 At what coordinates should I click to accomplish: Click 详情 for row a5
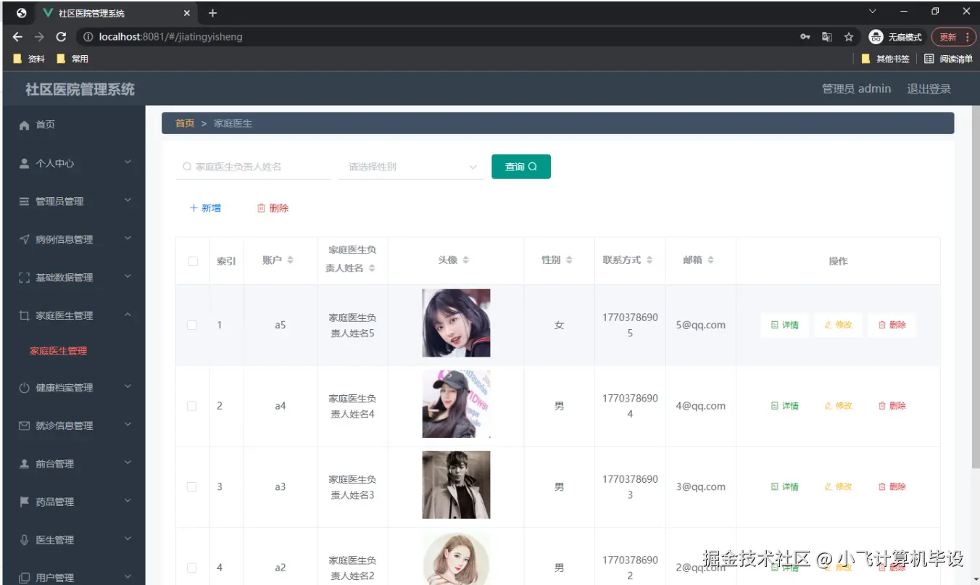pos(785,325)
